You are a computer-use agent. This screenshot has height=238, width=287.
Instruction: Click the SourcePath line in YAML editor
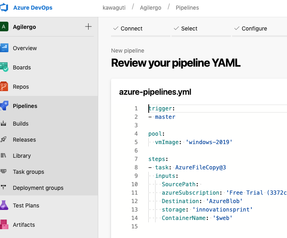[x=179, y=184]
